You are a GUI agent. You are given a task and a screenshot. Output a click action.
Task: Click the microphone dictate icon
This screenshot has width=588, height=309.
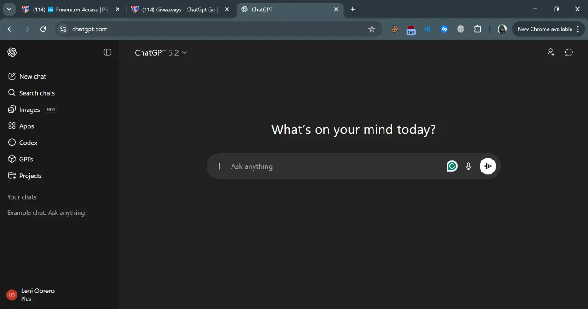click(x=469, y=166)
